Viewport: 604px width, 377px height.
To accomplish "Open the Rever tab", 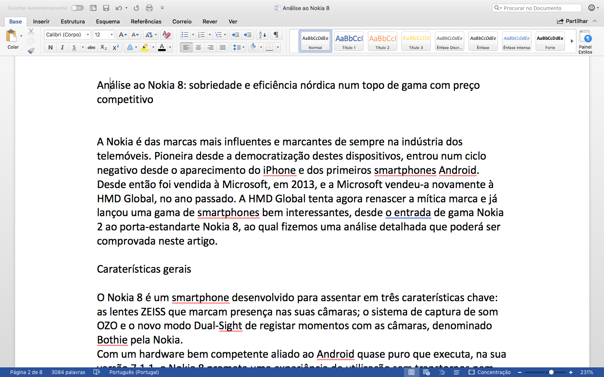I will (x=210, y=21).
